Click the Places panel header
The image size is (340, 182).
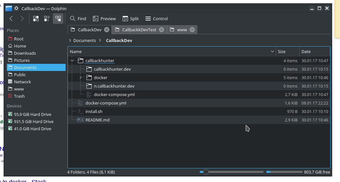tap(13, 30)
